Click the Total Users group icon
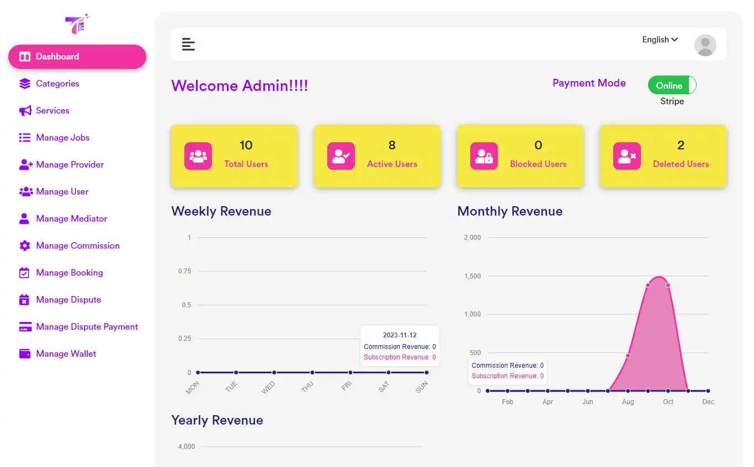Viewport: 754px width, 467px height. [198, 156]
